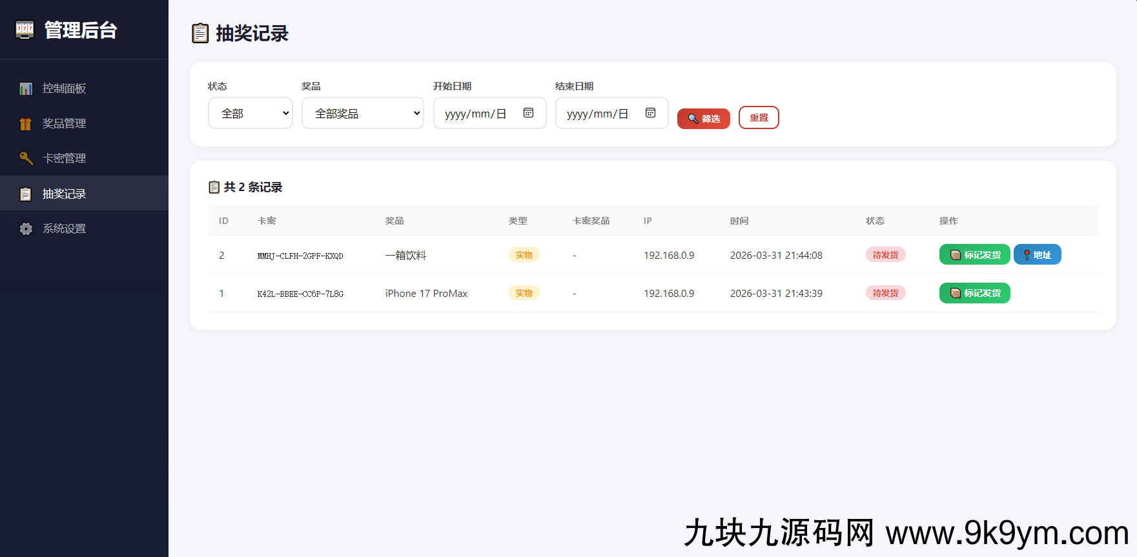
Task: Go to 奖品管理 sidebar menu item
Action: click(x=64, y=123)
